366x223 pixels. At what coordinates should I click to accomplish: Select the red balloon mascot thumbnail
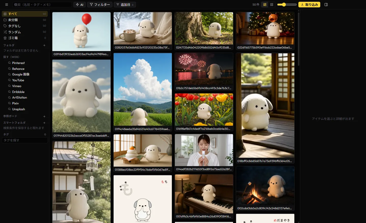tap(81, 31)
